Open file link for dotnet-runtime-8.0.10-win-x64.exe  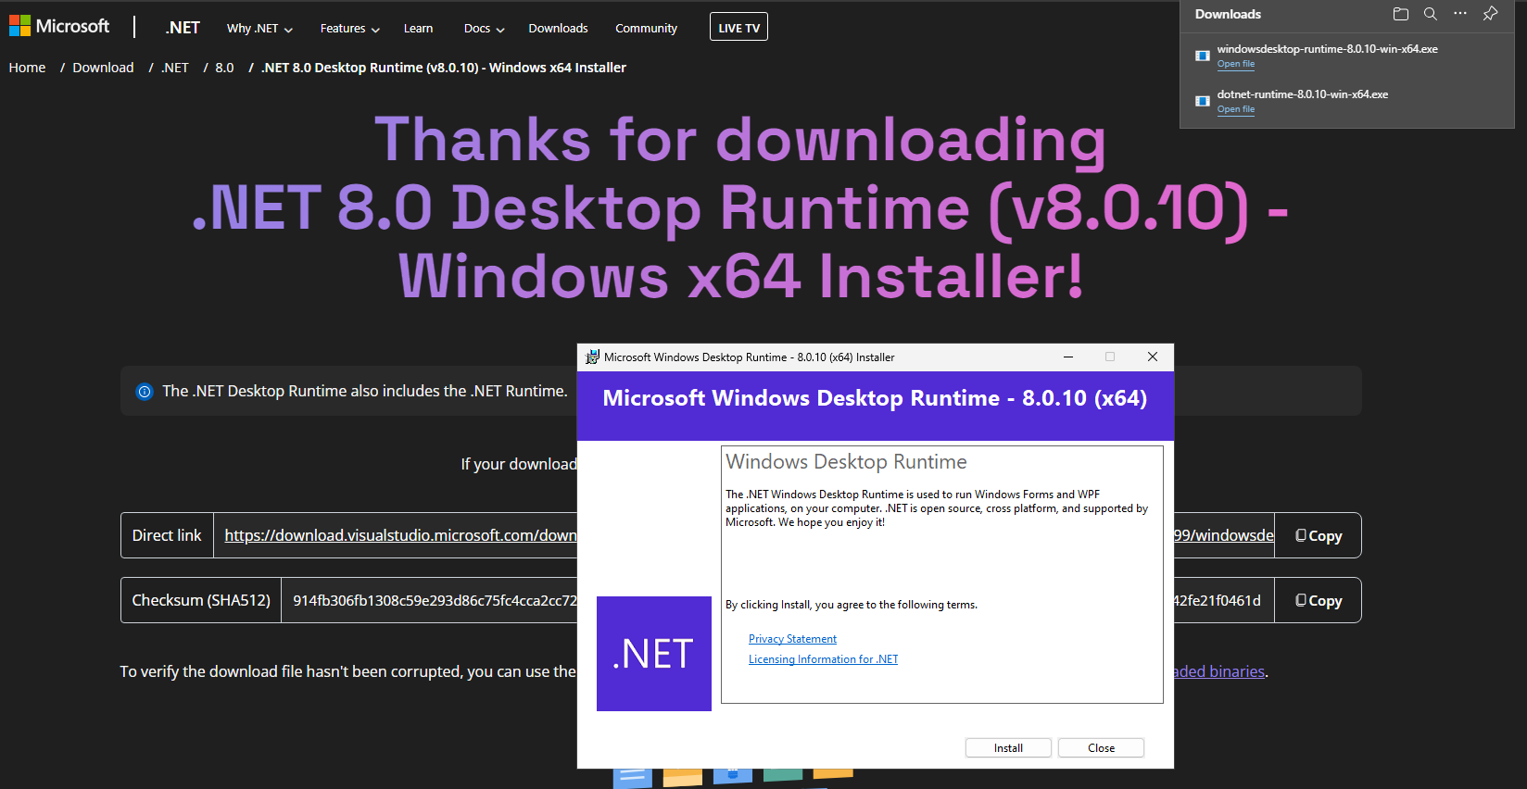[x=1236, y=109]
